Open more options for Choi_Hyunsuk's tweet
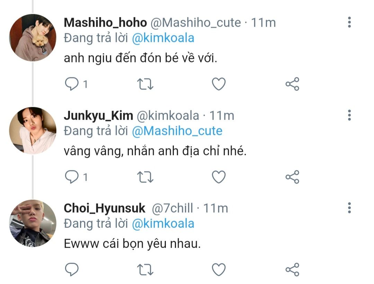This screenshot has height=284, width=374. pos(349,208)
